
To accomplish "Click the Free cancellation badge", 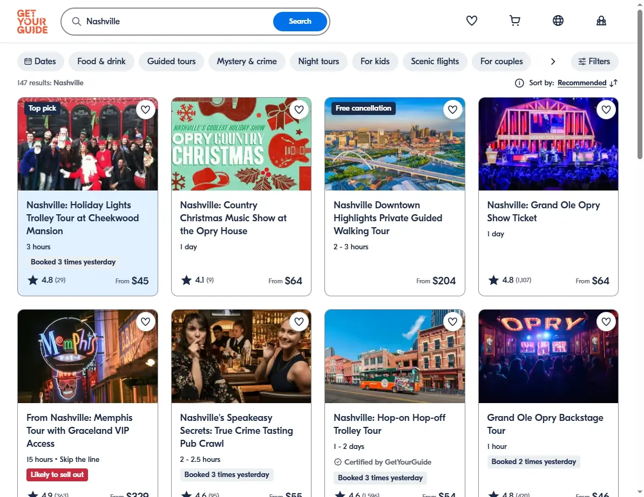I will tap(363, 108).
